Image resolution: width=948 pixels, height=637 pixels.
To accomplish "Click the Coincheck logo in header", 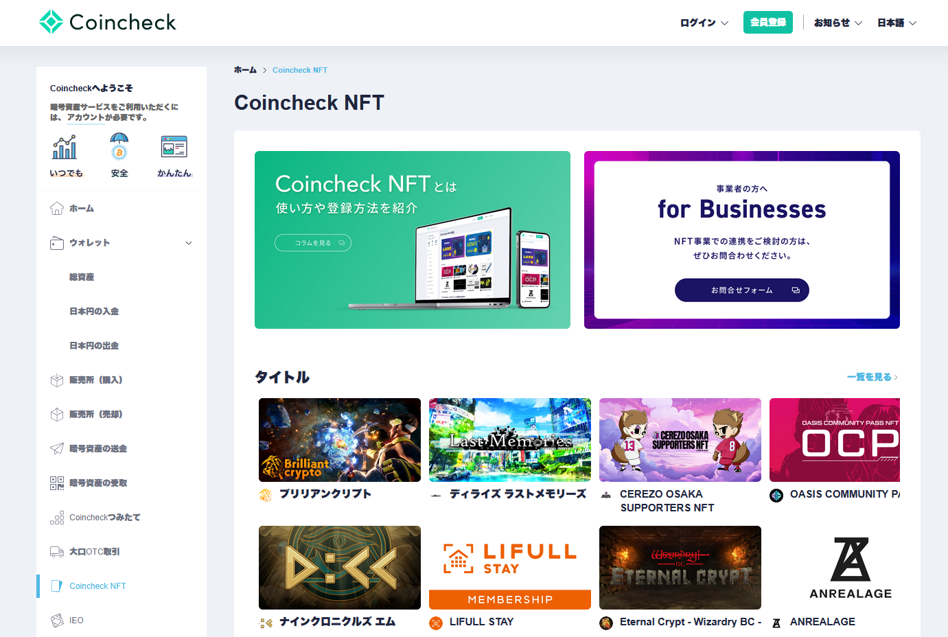I will pyautogui.click(x=108, y=22).
